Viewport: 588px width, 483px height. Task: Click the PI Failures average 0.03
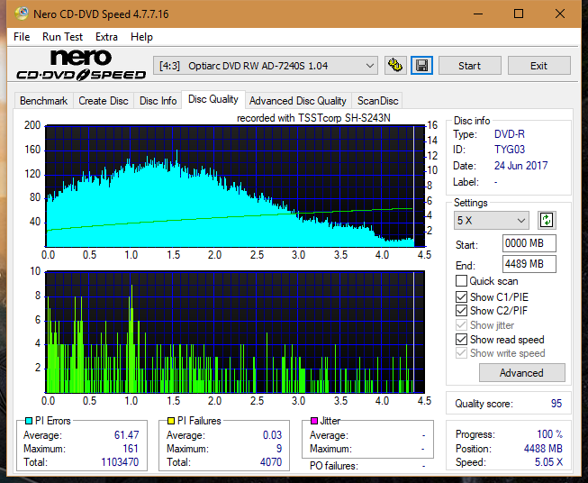(x=272, y=435)
